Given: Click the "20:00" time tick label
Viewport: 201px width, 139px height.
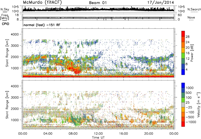Looking at the screenshot, I should (148, 134).
